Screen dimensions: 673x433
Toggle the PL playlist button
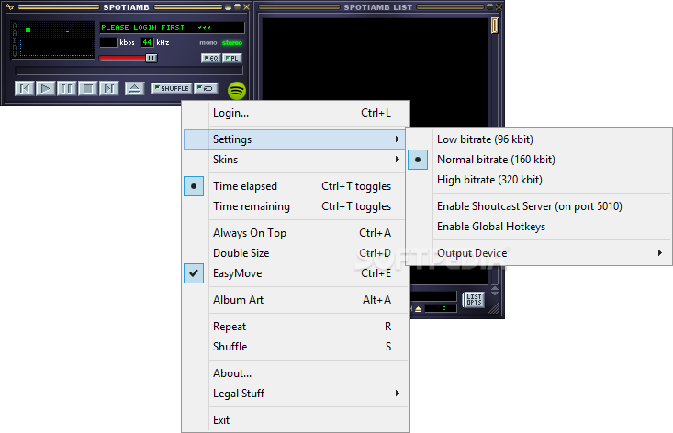pos(232,58)
